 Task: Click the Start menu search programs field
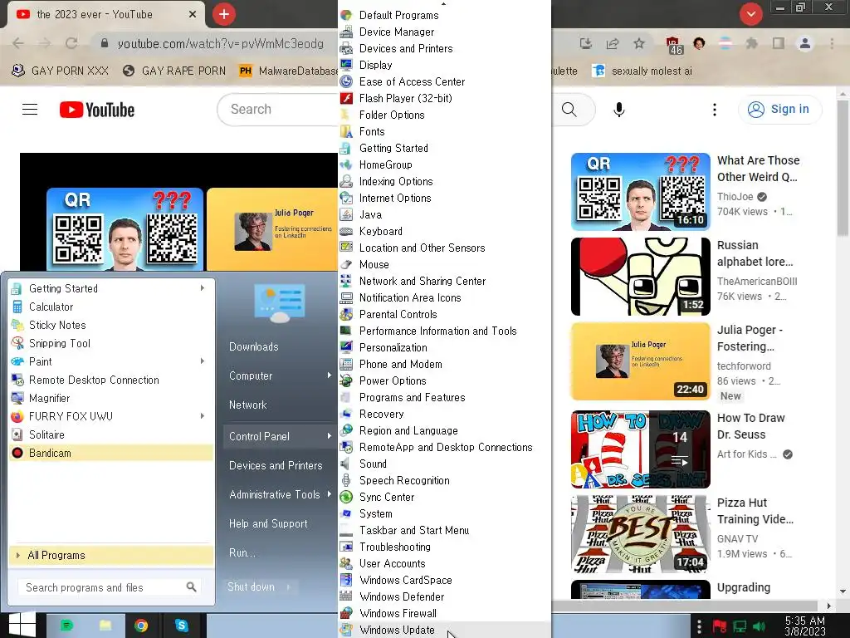point(110,587)
